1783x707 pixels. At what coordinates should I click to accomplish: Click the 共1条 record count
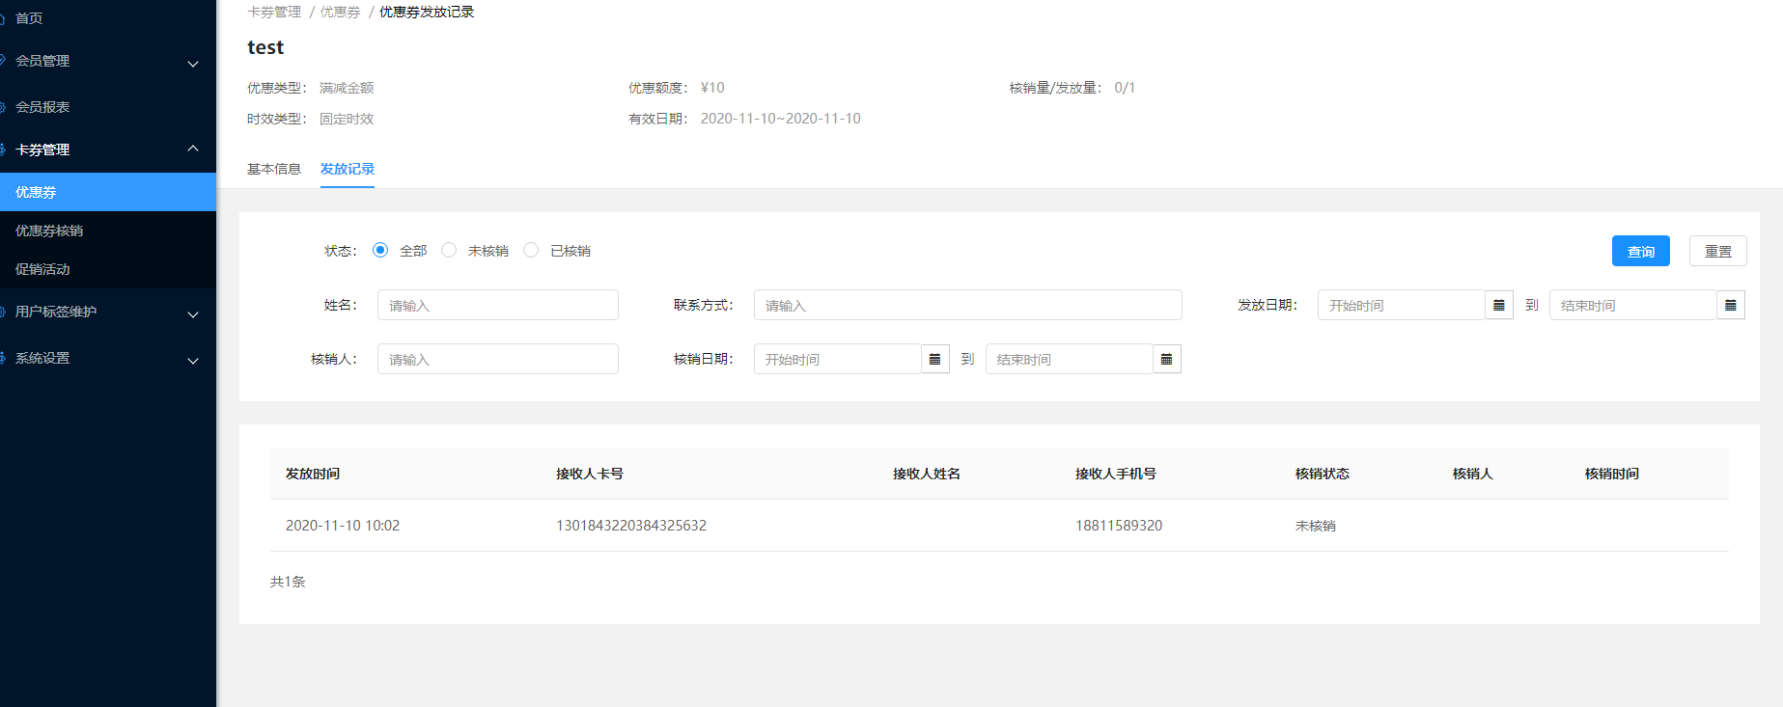click(x=288, y=582)
